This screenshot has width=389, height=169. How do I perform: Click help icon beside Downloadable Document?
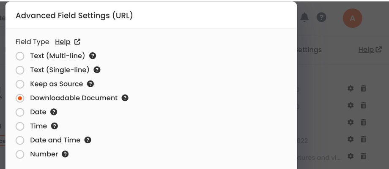(x=125, y=98)
